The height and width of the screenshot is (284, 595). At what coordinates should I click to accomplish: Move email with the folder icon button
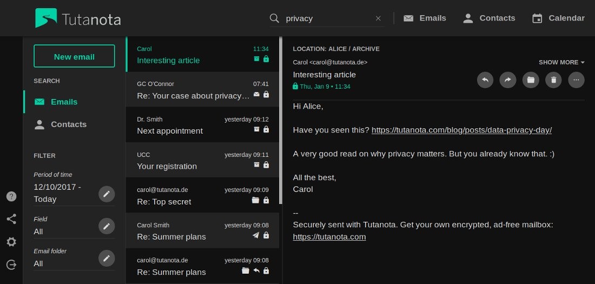coord(531,80)
